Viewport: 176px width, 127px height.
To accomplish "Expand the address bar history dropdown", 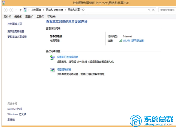I will point(149,10).
